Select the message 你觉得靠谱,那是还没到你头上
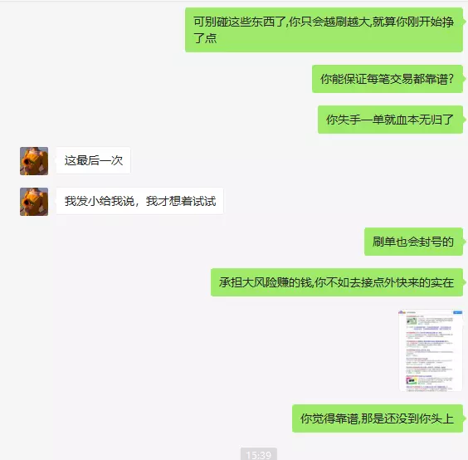468x460 pixels. 378,418
